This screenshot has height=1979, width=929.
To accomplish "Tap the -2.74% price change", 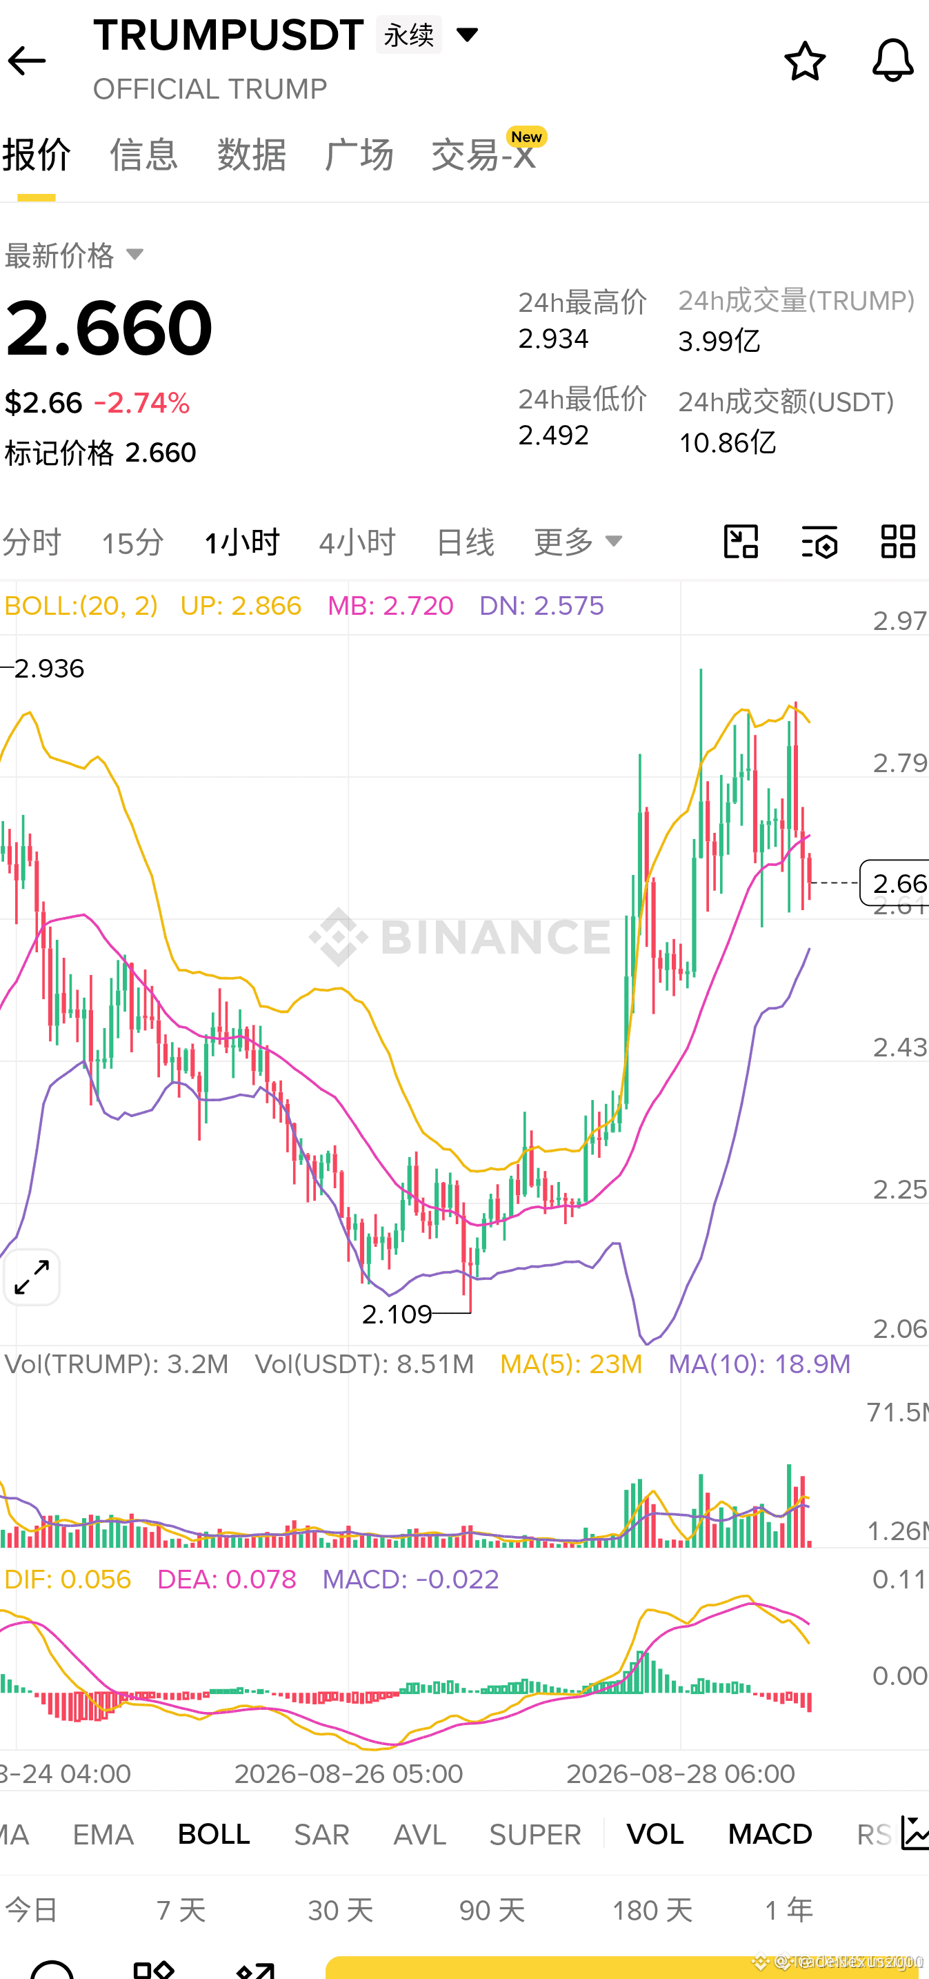I will point(142,402).
